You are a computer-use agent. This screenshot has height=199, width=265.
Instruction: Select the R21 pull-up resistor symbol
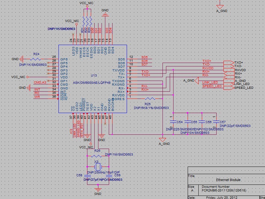[84, 21]
